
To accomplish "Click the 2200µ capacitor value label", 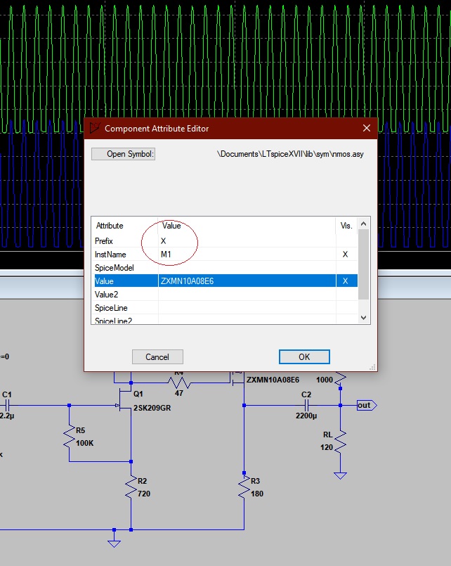I will [306, 416].
